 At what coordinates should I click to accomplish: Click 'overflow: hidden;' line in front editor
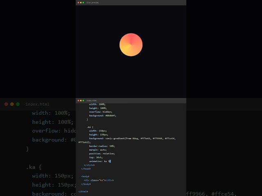(101, 112)
